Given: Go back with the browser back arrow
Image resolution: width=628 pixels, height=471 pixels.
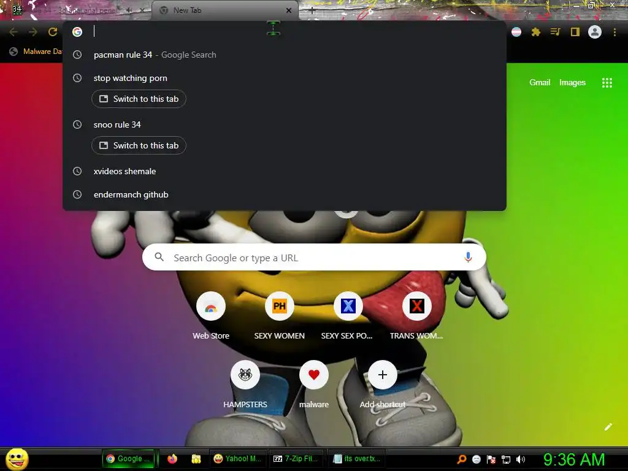Looking at the screenshot, I should (13, 32).
